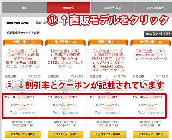Click EクーポンでOFF text in おすすめパッケージ column

pos(105,97)
